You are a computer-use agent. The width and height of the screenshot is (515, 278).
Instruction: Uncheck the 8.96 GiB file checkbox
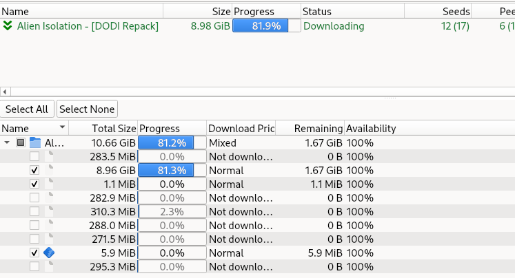pyautogui.click(x=34, y=170)
